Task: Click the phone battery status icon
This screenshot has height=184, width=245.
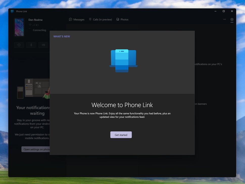Action: point(37,25)
